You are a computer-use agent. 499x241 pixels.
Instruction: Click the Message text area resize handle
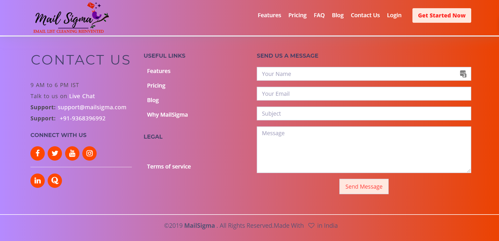click(469, 171)
